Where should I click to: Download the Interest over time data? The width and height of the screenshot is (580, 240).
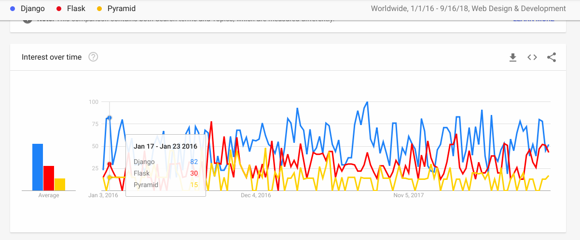[x=513, y=57]
